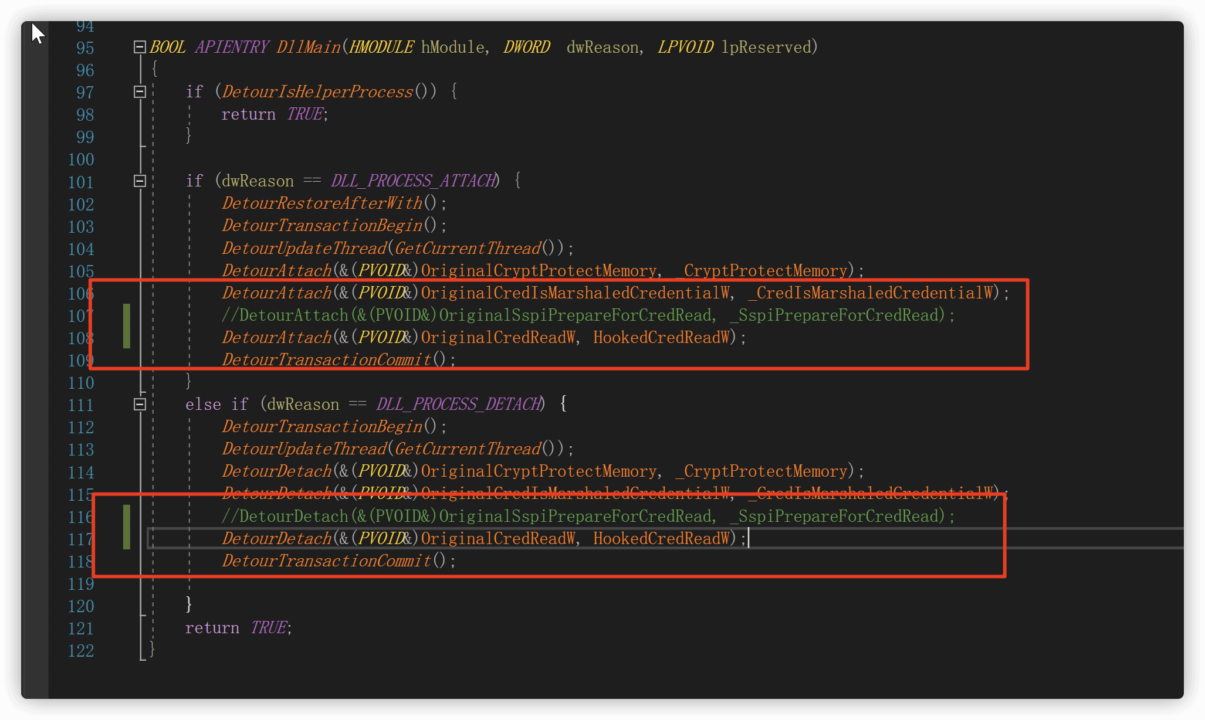Click the final return TRUE statement

click(238, 628)
